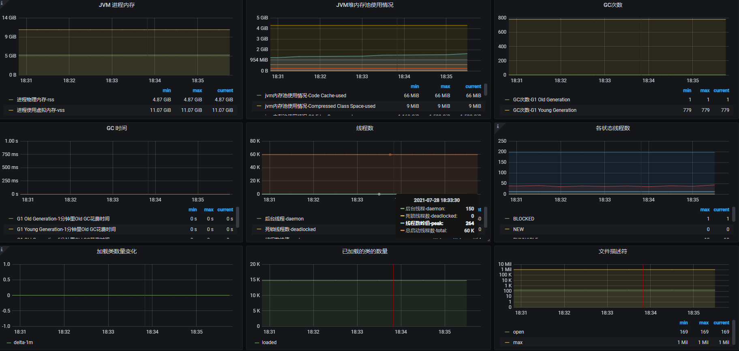Toggle the GC次数-G1 Young Generation series
Screen dimensions: 739x351
click(x=545, y=110)
